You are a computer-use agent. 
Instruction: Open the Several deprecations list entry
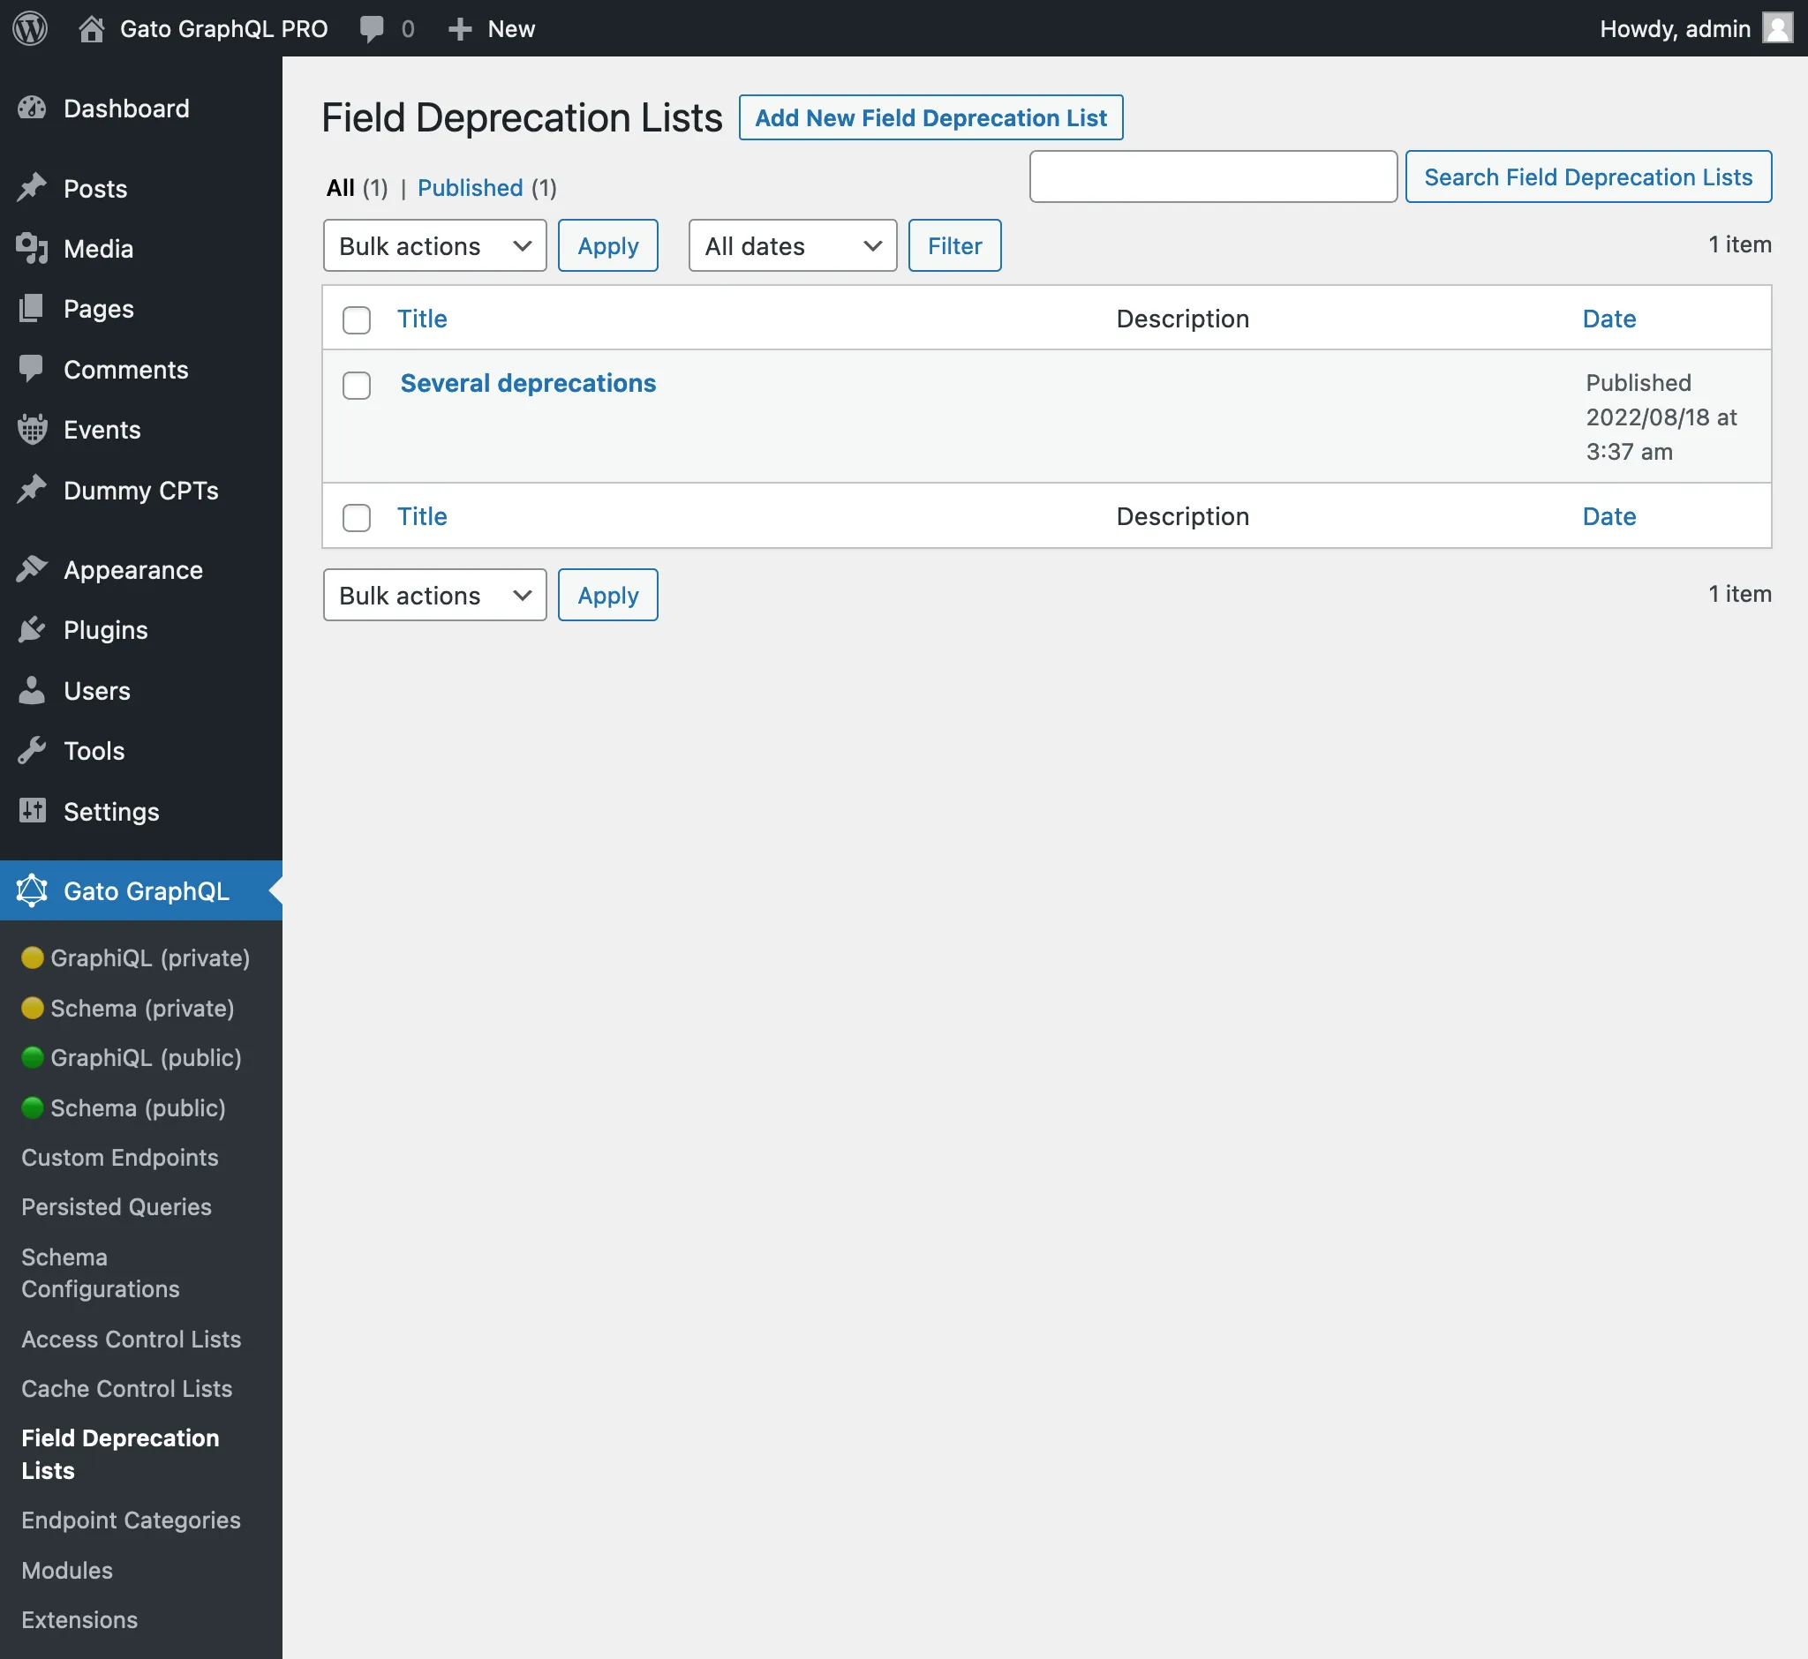tap(529, 381)
